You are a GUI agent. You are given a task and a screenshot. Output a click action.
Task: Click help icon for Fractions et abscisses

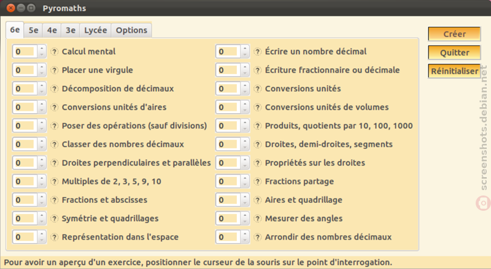(x=55, y=200)
